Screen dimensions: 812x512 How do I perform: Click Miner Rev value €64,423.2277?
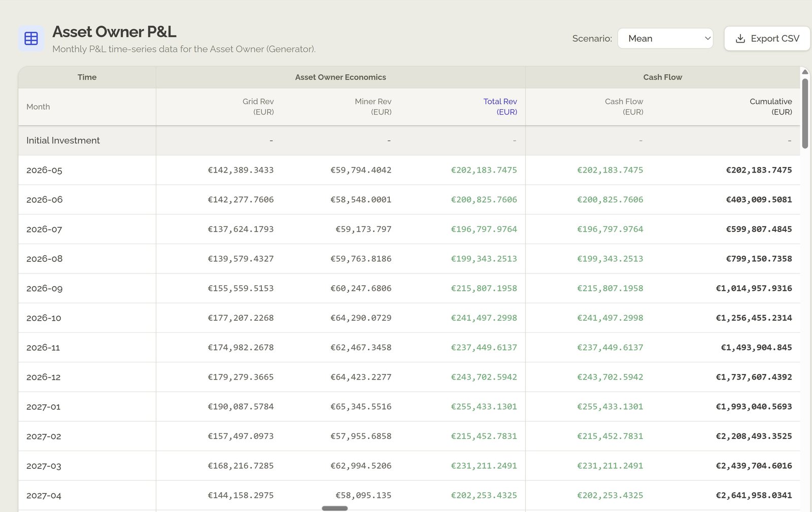coord(361,377)
